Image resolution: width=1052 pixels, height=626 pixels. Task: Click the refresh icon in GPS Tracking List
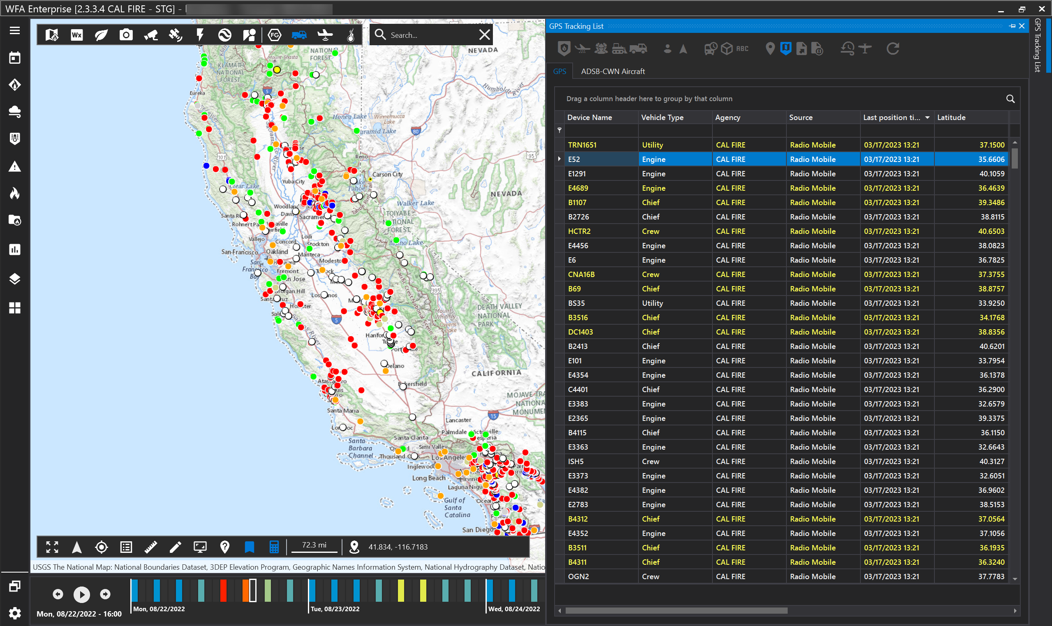coord(892,49)
